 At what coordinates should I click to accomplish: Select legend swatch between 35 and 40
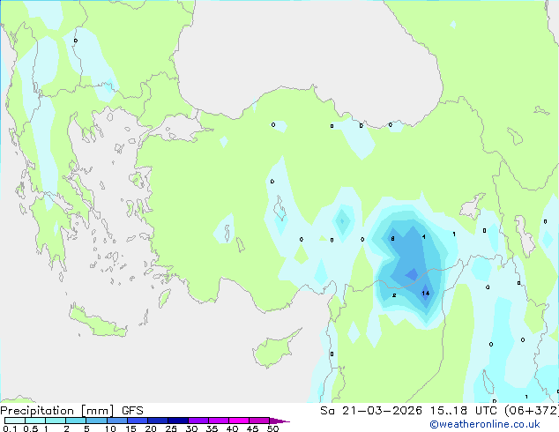tap(219, 421)
